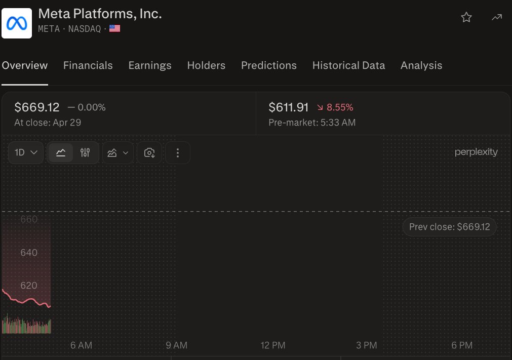
Task: Click the 9 AM time axis label
Action: (177, 345)
